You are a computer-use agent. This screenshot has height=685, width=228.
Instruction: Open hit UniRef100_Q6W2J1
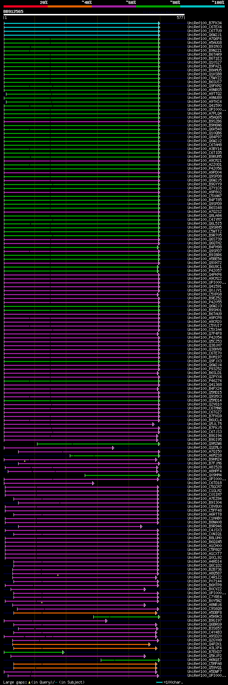point(204,35)
